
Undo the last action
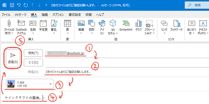click(19, 5)
